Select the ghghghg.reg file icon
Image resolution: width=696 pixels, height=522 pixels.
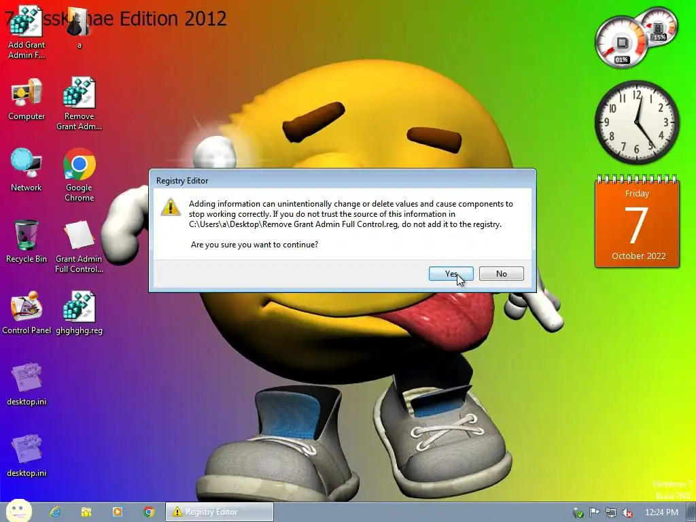[x=79, y=313]
